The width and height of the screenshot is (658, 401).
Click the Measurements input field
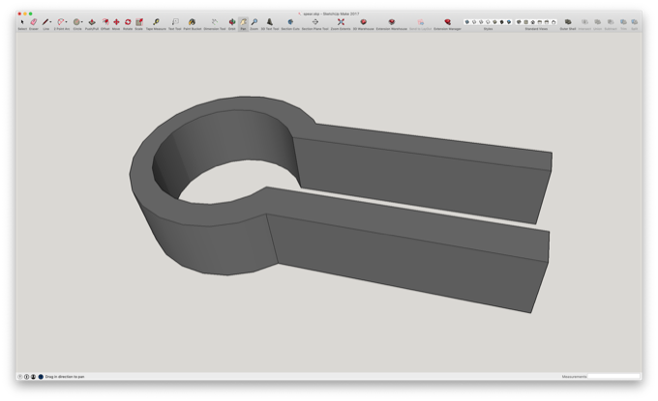click(x=613, y=376)
